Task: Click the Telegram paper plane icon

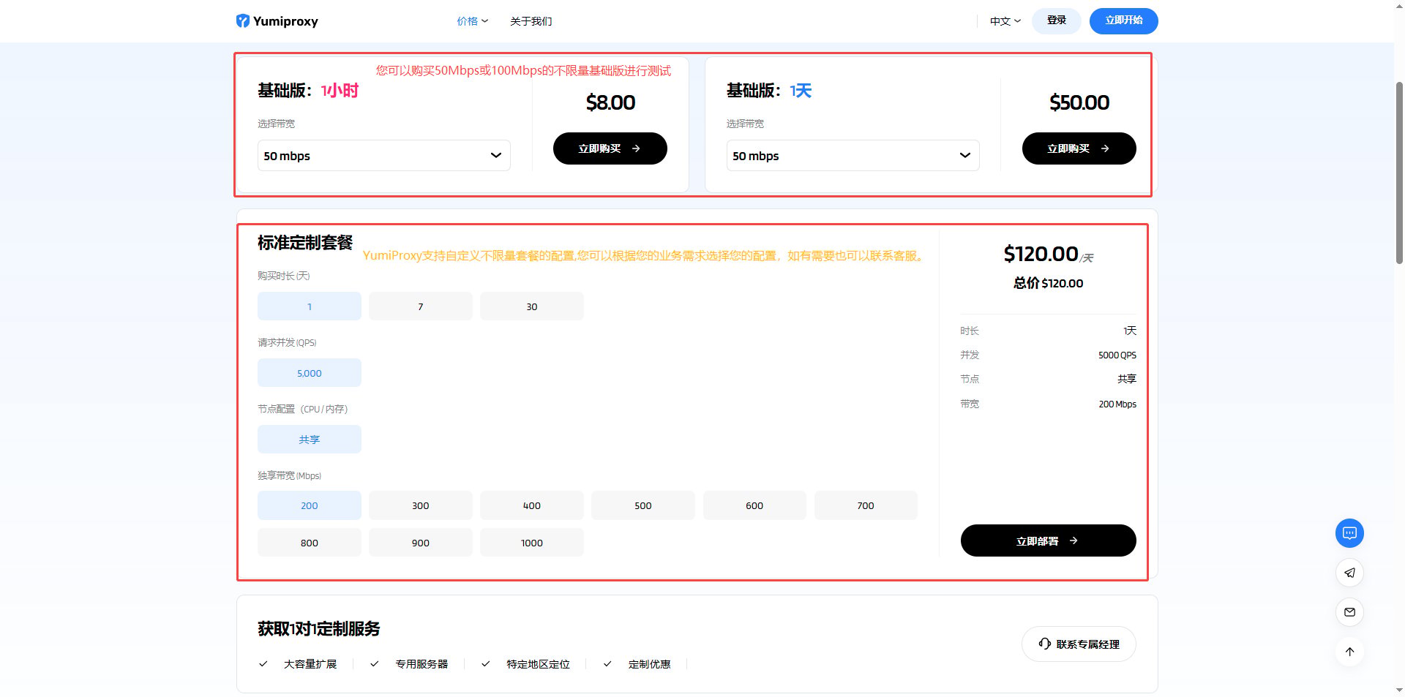Action: click(1349, 573)
